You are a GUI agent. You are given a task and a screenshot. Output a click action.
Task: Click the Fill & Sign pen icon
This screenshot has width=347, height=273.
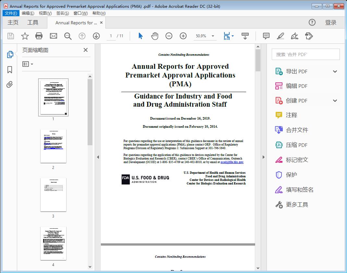coord(294,36)
